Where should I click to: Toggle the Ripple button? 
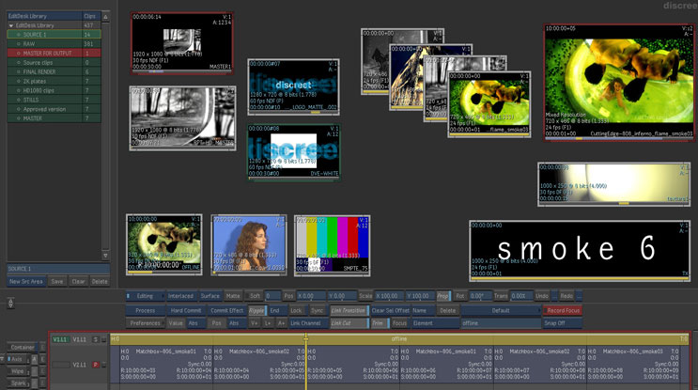[256, 310]
